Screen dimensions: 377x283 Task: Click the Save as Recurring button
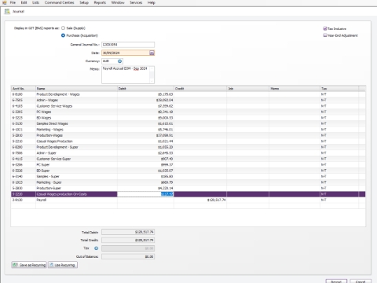[x=29, y=265]
